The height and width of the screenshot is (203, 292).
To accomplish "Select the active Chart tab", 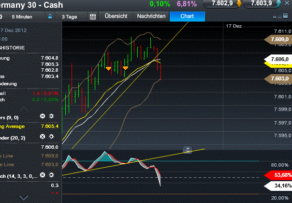I will click(187, 16).
